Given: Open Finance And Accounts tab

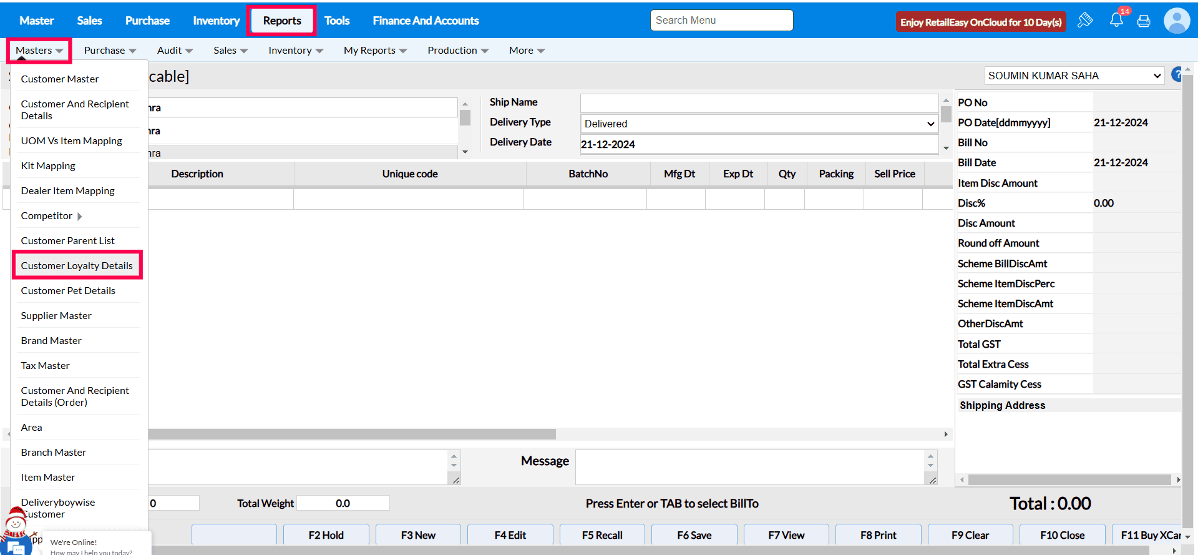Looking at the screenshot, I should [426, 21].
